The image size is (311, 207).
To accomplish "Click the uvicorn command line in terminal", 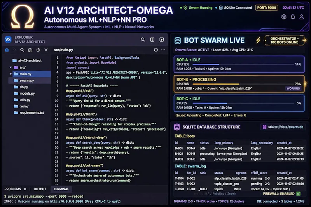I will [44, 196].
